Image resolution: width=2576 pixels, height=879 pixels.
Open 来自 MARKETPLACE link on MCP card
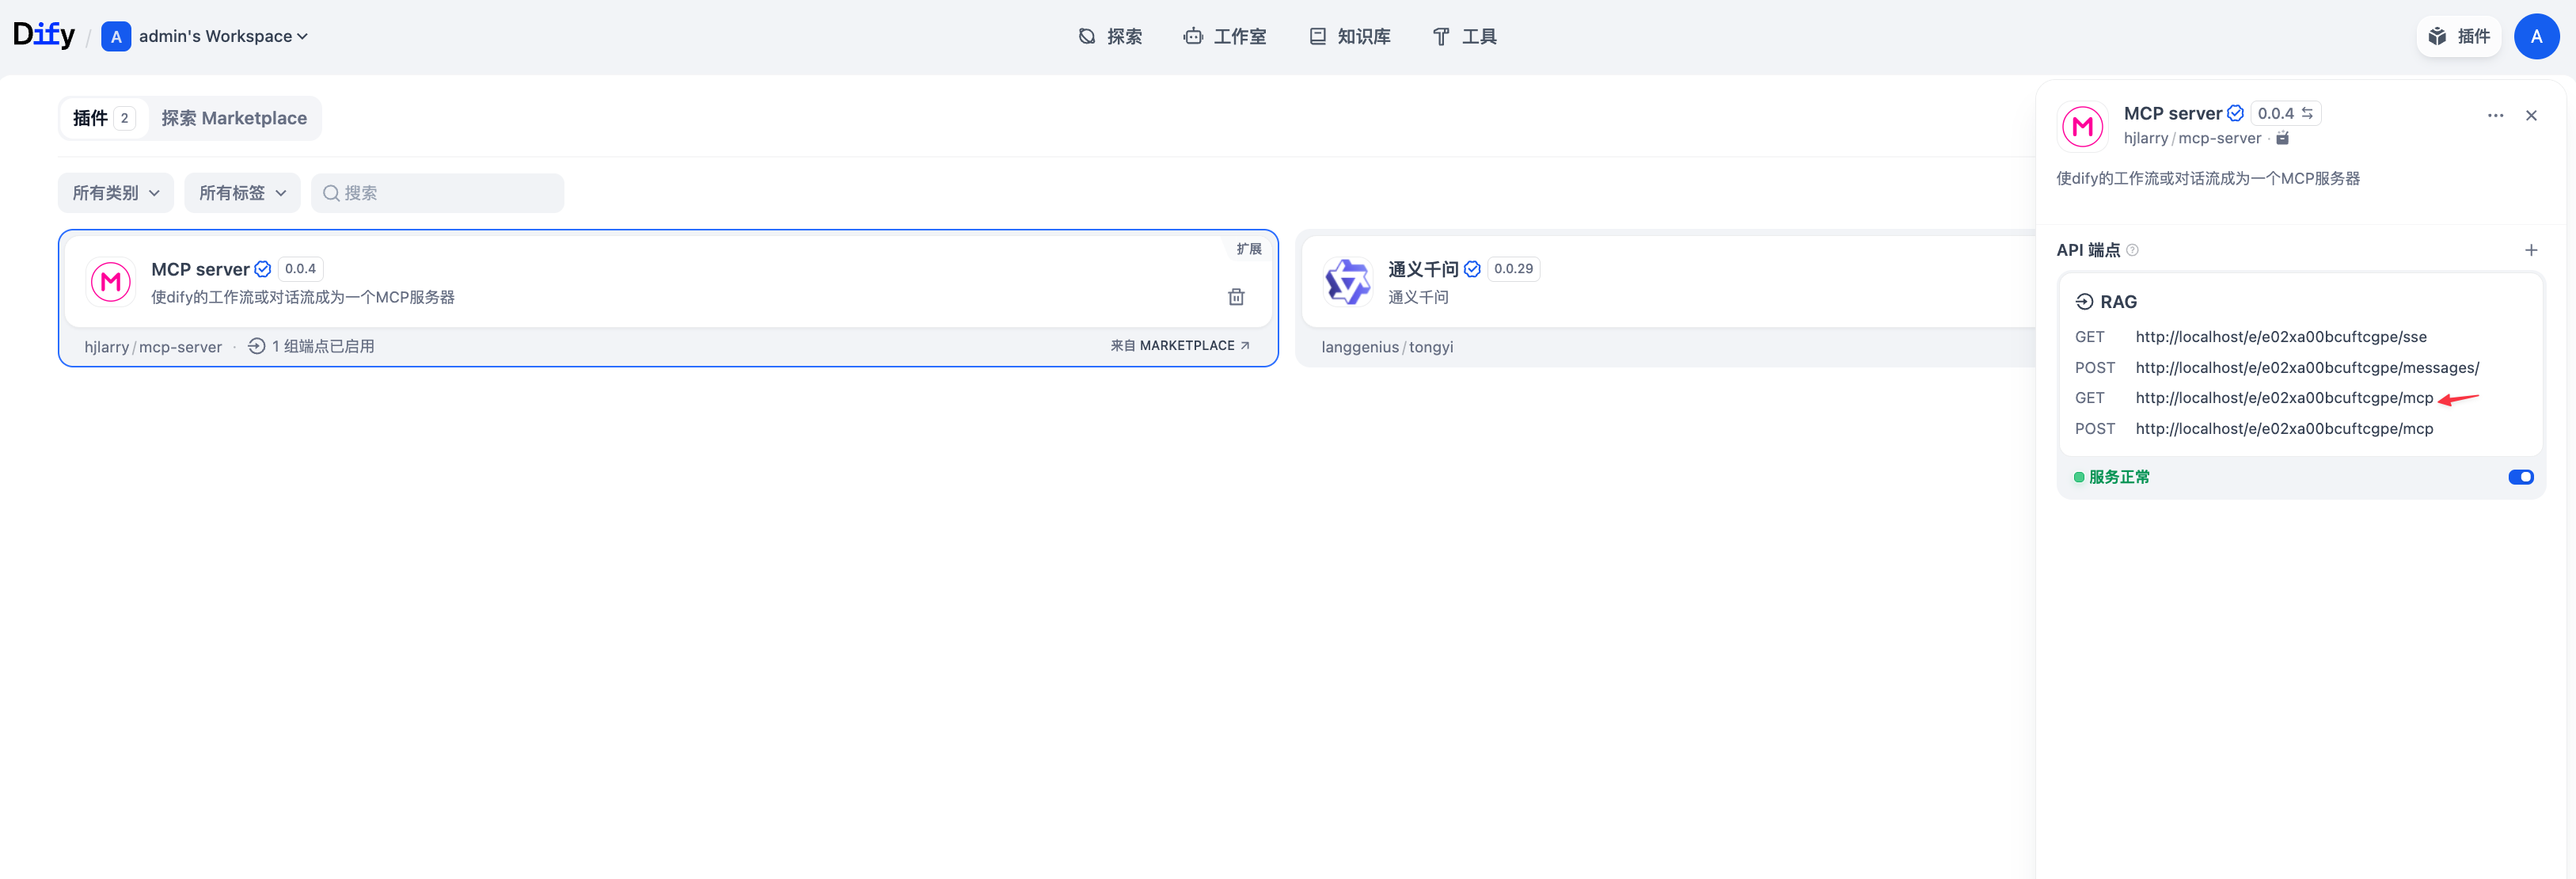1180,346
